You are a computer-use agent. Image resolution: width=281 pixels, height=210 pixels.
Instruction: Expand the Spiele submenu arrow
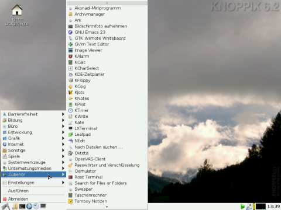click(x=63, y=156)
